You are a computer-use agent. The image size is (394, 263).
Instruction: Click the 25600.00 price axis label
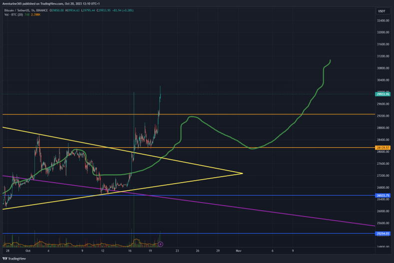(x=383, y=223)
